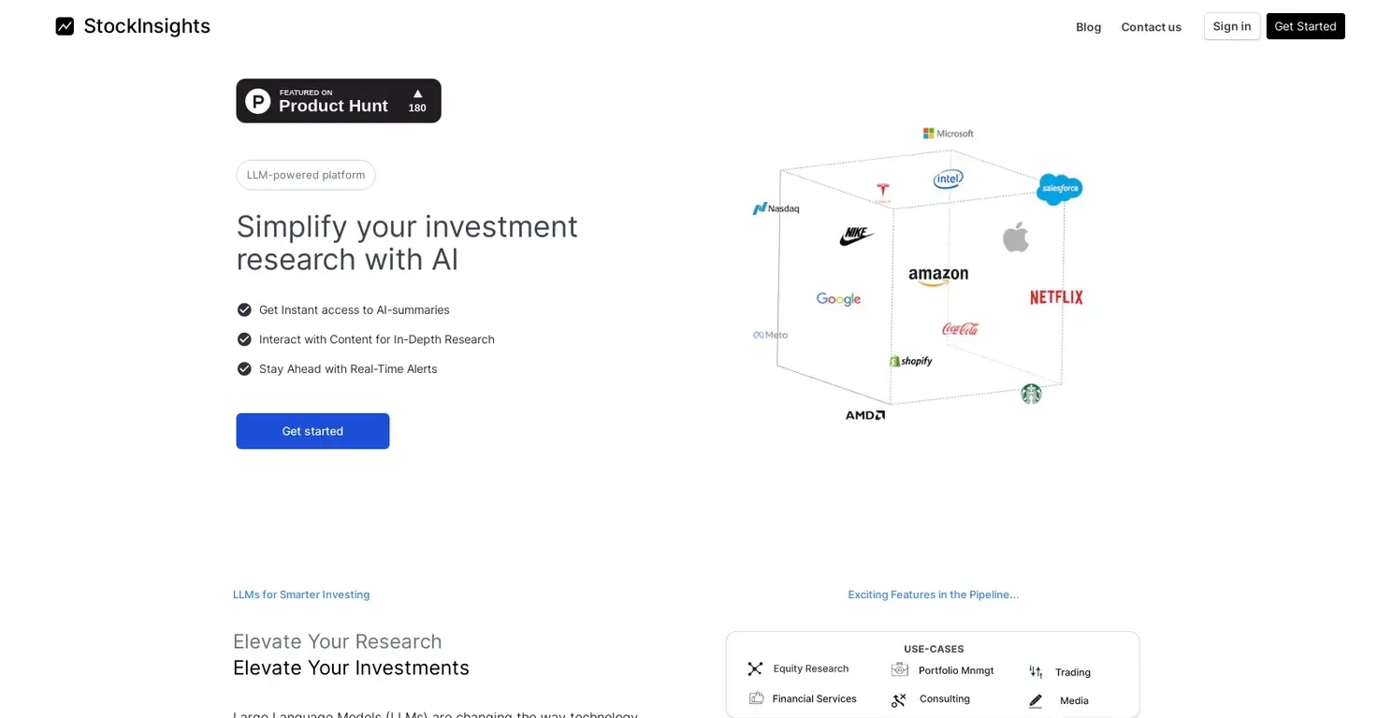The width and height of the screenshot is (1378, 718).
Task: Select the Netflix logo in the visualization
Action: (1056, 296)
